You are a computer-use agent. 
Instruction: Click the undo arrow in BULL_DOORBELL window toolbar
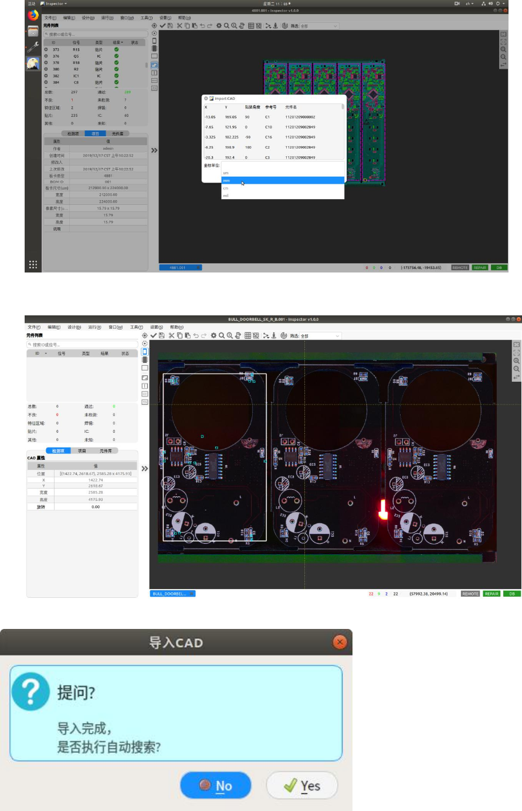pyautogui.click(x=196, y=336)
